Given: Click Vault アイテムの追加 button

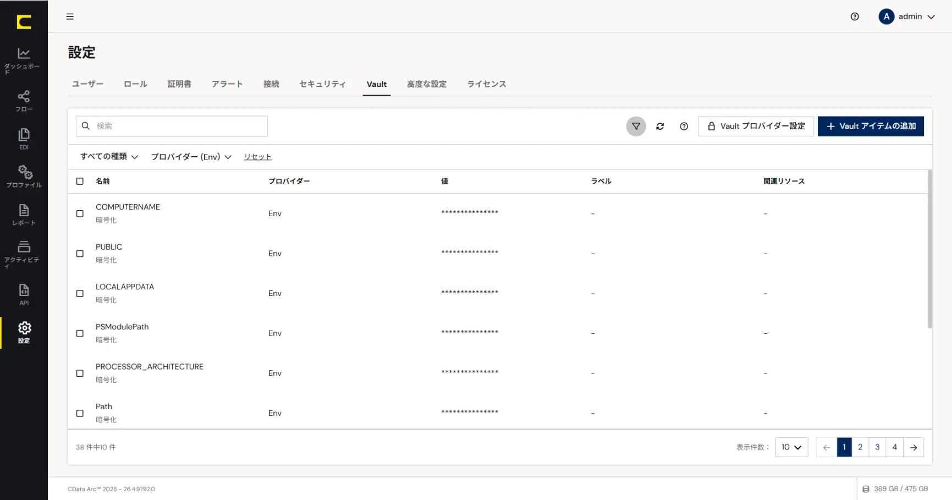Looking at the screenshot, I should coord(871,126).
